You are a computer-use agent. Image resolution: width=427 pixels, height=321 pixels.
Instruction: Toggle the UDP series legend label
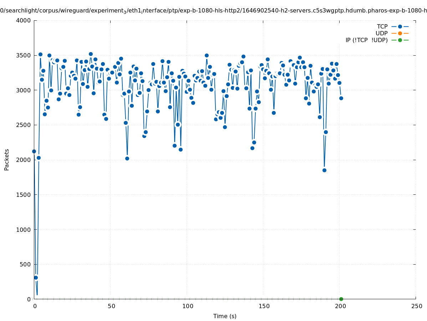[381, 33]
